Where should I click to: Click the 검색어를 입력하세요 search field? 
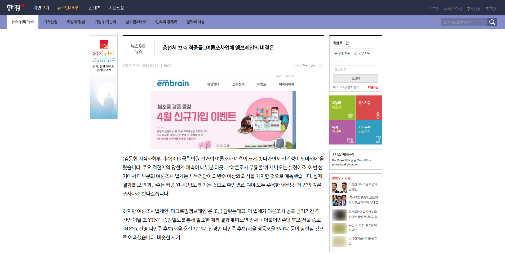(464, 22)
